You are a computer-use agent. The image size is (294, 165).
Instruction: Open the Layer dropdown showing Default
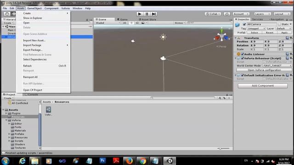[283, 28]
